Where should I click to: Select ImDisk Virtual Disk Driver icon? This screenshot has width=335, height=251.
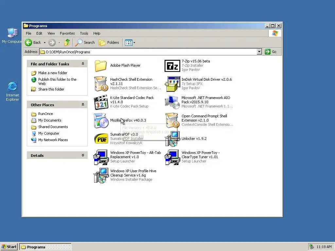pyautogui.click(x=172, y=84)
